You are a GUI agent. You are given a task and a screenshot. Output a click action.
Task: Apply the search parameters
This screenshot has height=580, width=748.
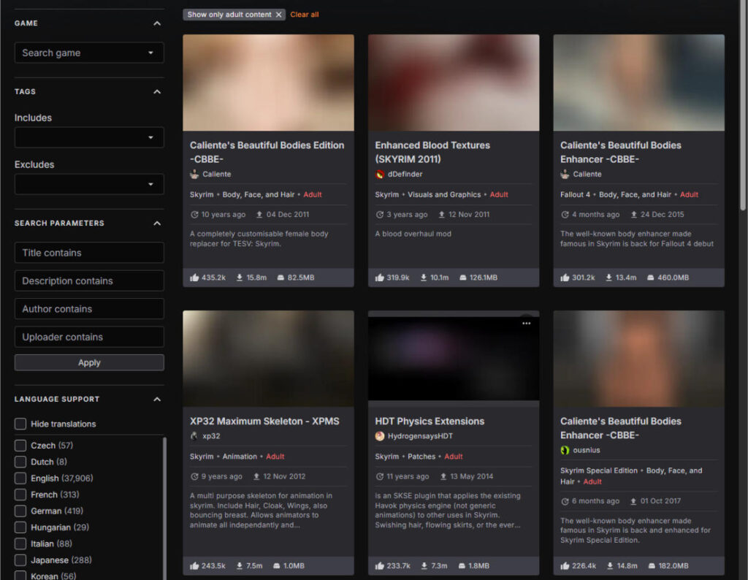[89, 362]
